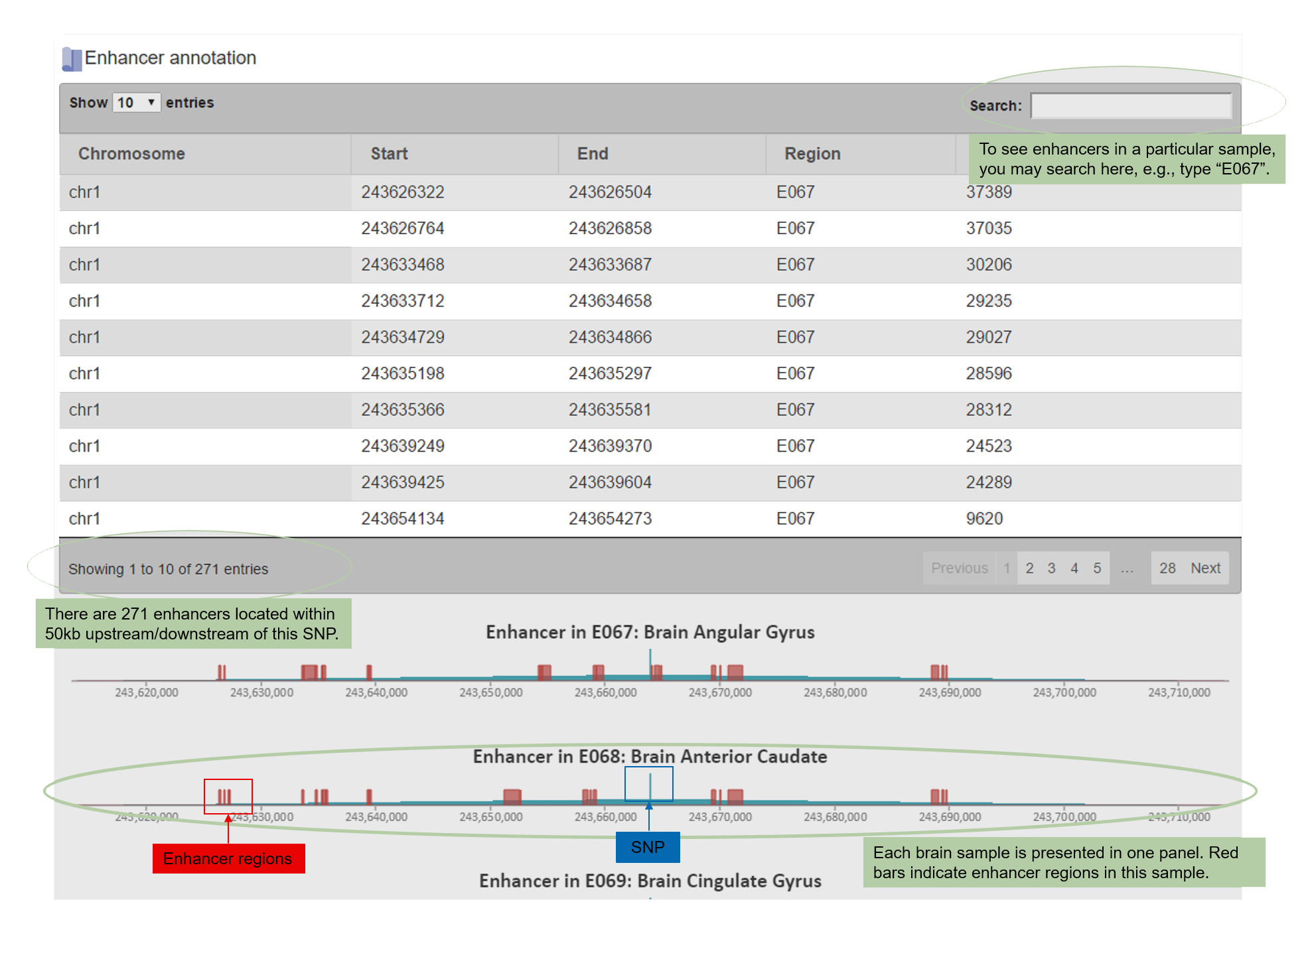Open page 3 of enhancer table
1312x977 pixels.
(x=1052, y=568)
